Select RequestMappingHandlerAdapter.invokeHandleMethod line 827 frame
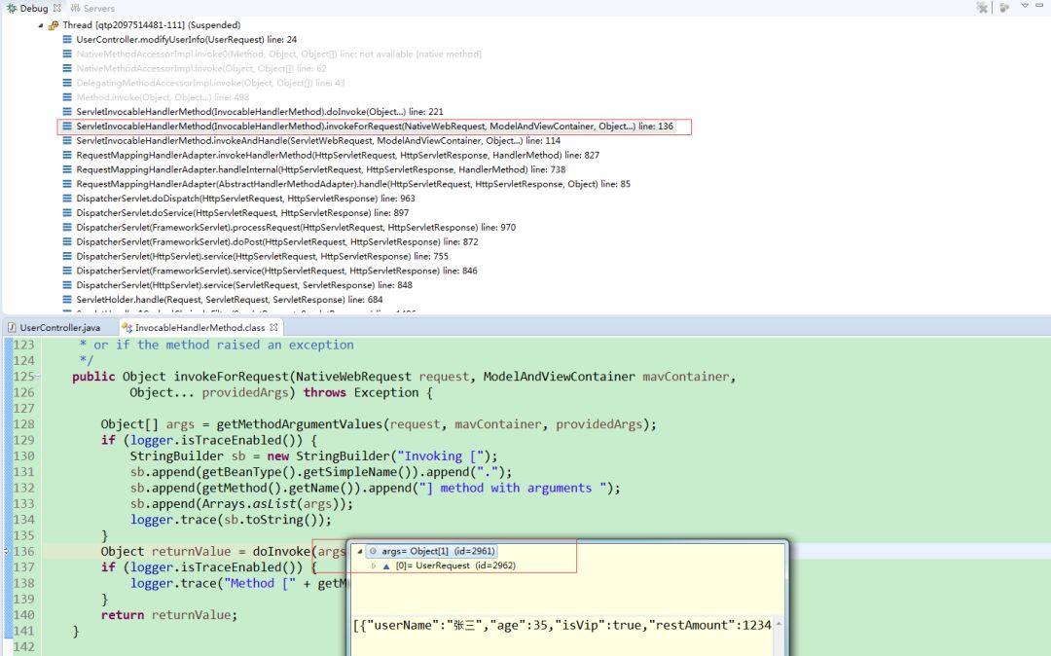Screen dimensions: 1051x656 point(338,155)
